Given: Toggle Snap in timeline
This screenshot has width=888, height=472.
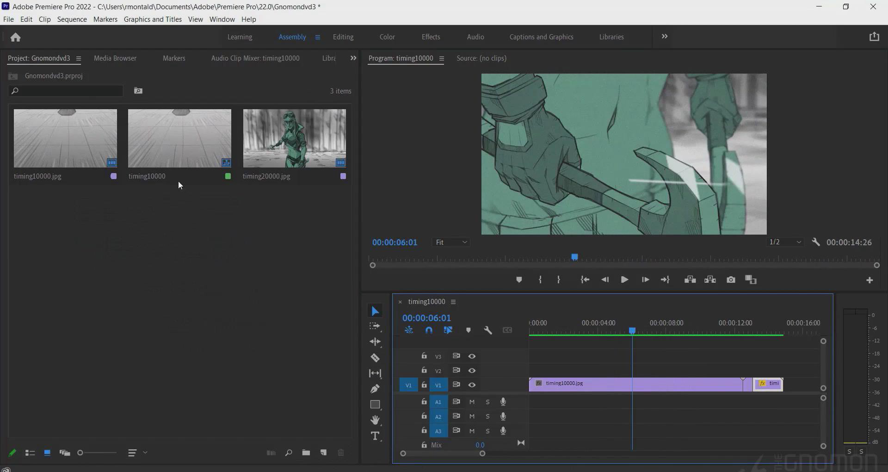Looking at the screenshot, I should click(x=429, y=330).
